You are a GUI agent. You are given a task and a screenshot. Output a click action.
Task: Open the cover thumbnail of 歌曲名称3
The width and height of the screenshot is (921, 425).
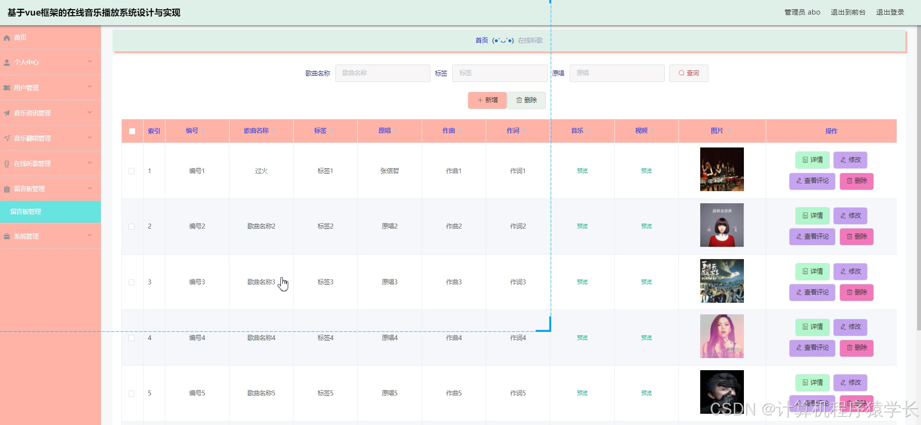click(722, 281)
